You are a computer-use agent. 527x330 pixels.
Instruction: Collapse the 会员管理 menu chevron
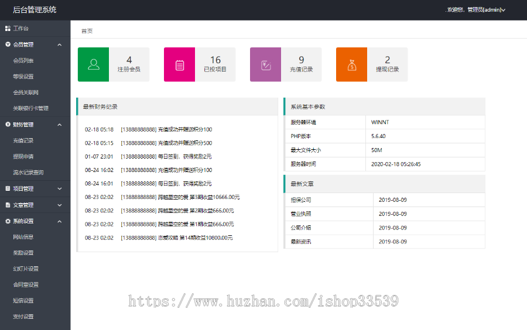click(60, 44)
